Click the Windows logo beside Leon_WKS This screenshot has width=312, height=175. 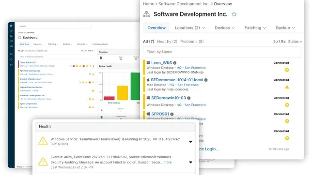pos(148,63)
